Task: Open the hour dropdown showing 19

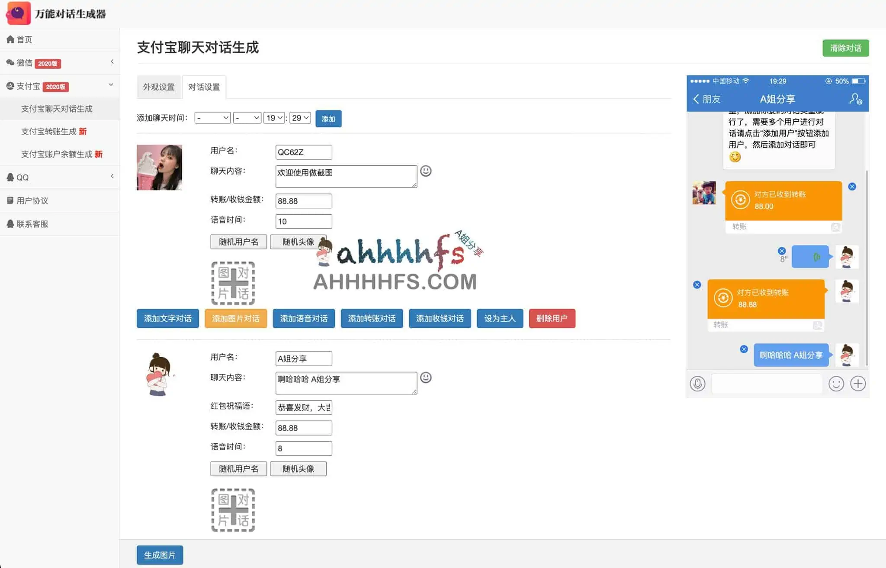Action: tap(274, 118)
